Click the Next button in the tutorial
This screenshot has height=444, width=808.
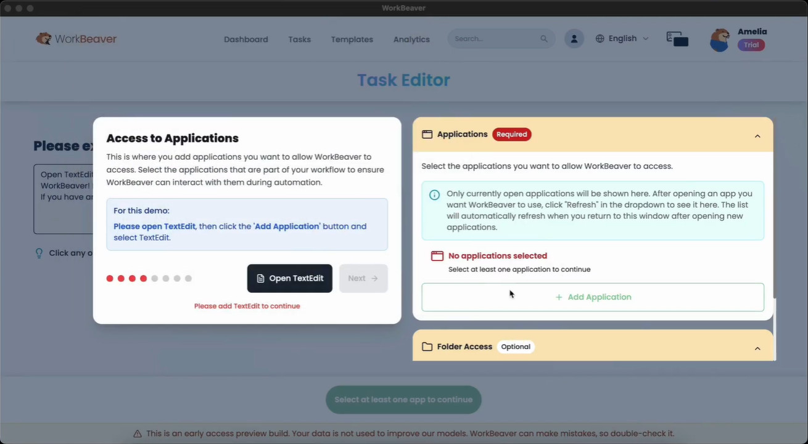[363, 279]
